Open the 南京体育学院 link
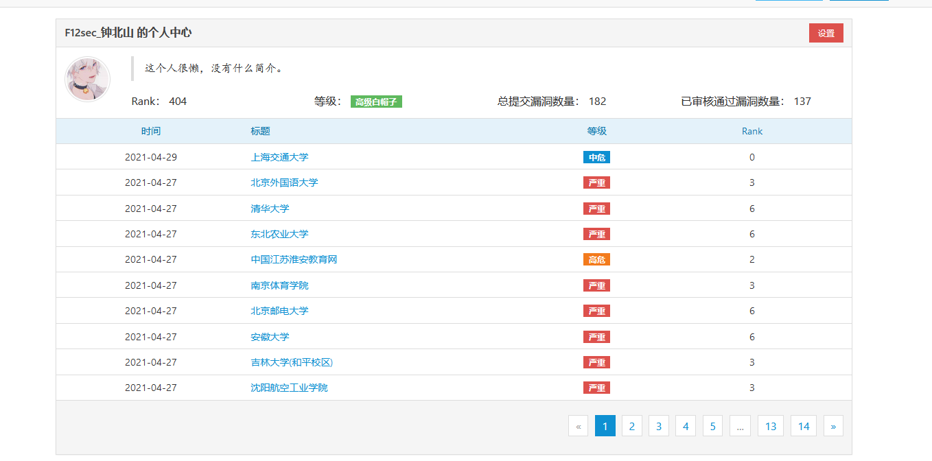The width and height of the screenshot is (932, 461). pos(279,285)
